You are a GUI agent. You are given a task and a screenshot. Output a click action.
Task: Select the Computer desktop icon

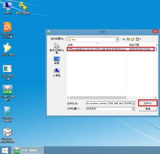[8, 8]
